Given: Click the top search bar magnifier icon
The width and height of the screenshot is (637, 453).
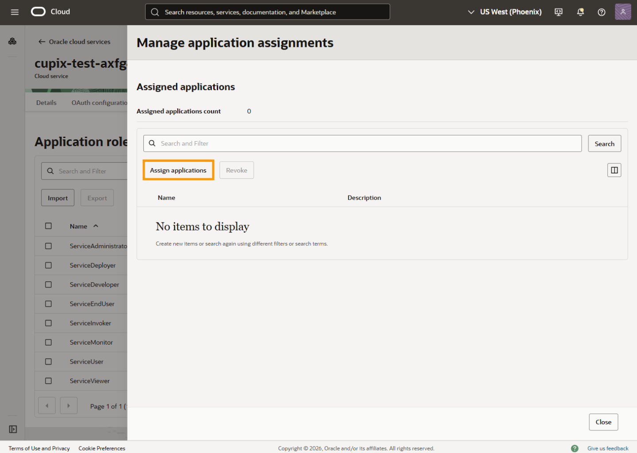Looking at the screenshot, I should click(x=155, y=12).
